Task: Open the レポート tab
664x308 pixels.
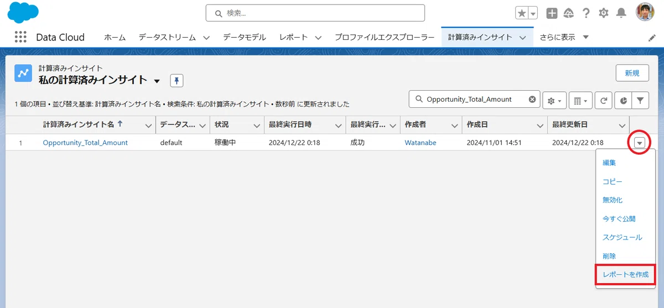Action: [x=294, y=38]
